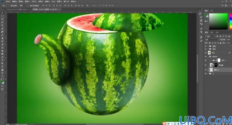Select the Shape tool

coord(2,67)
